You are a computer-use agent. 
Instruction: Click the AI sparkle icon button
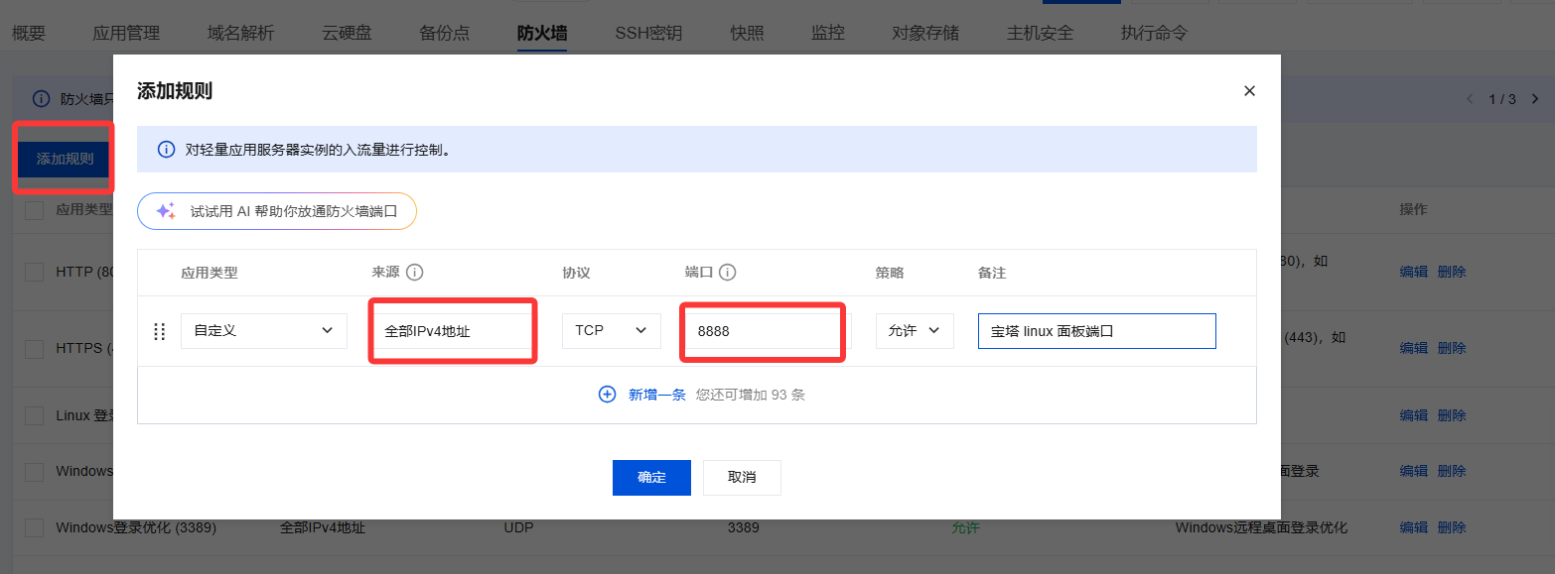(166, 211)
